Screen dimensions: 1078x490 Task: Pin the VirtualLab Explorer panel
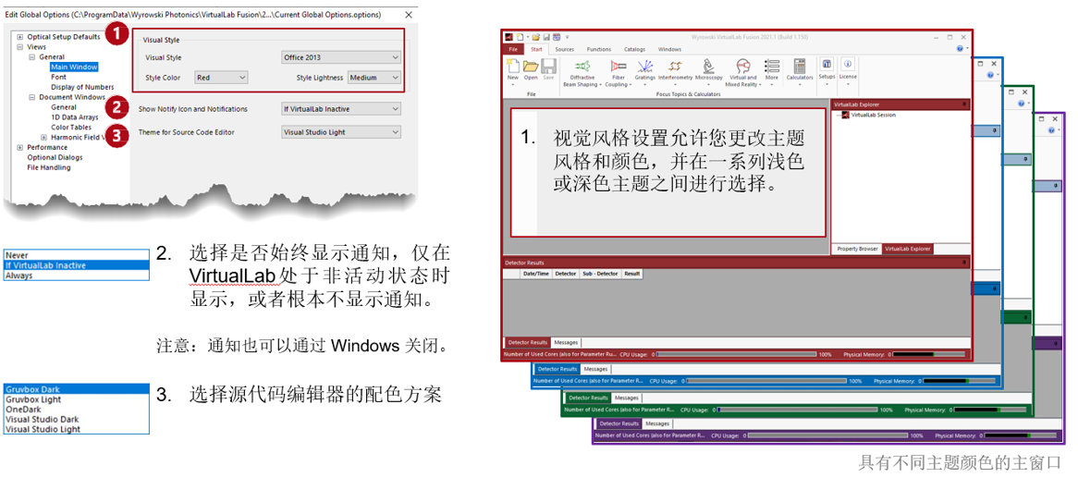tap(964, 105)
